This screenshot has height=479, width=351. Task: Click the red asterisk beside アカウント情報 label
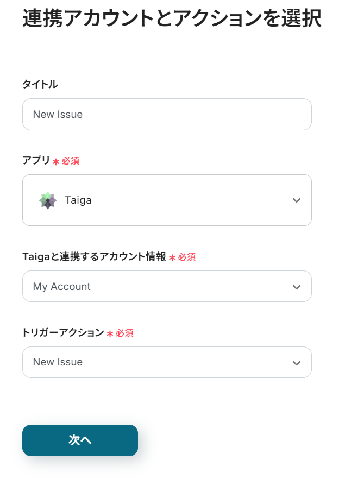(x=172, y=258)
